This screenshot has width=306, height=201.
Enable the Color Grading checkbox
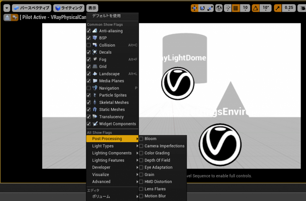click(x=141, y=153)
